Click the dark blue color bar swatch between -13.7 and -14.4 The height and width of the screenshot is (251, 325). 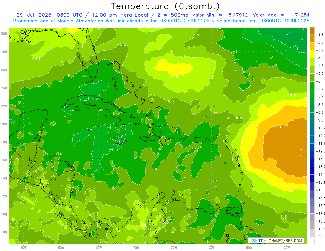coord(312,171)
